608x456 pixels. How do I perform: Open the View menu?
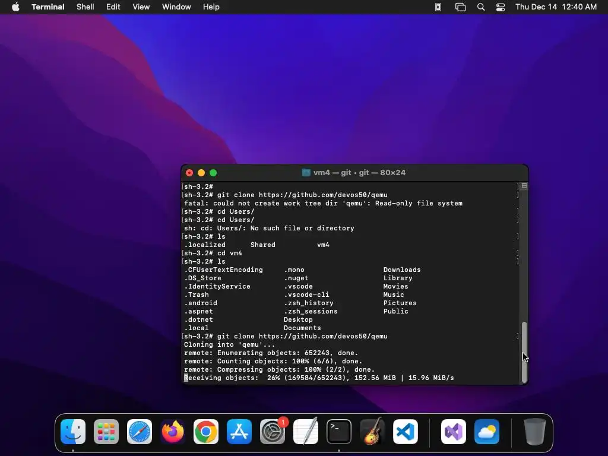pyautogui.click(x=141, y=7)
